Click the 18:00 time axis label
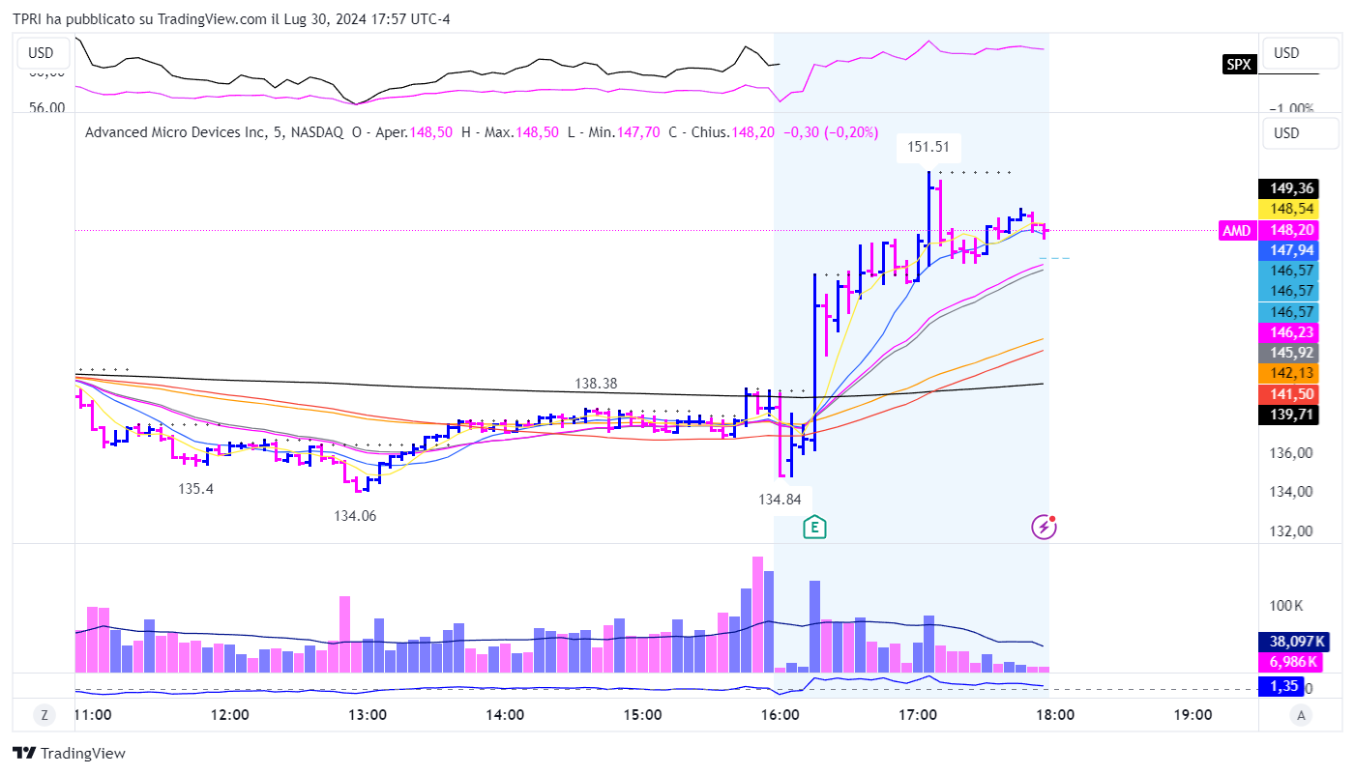 [1055, 715]
